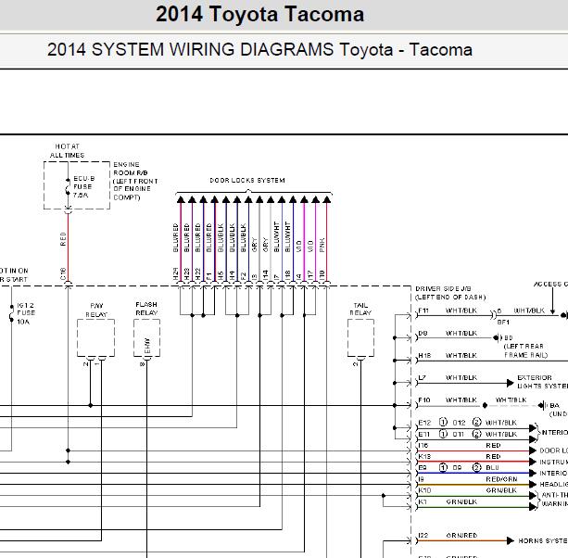Click the 'E9' terminal label
Viewport: 568px width, 558px height.
tap(423, 467)
